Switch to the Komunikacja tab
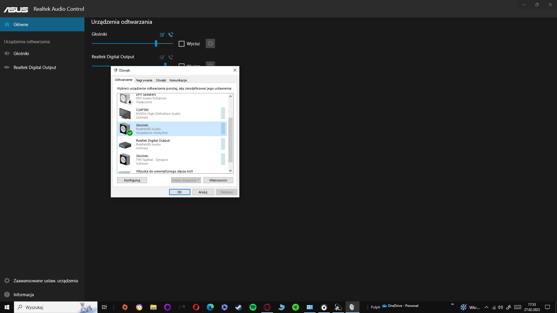 click(x=178, y=80)
